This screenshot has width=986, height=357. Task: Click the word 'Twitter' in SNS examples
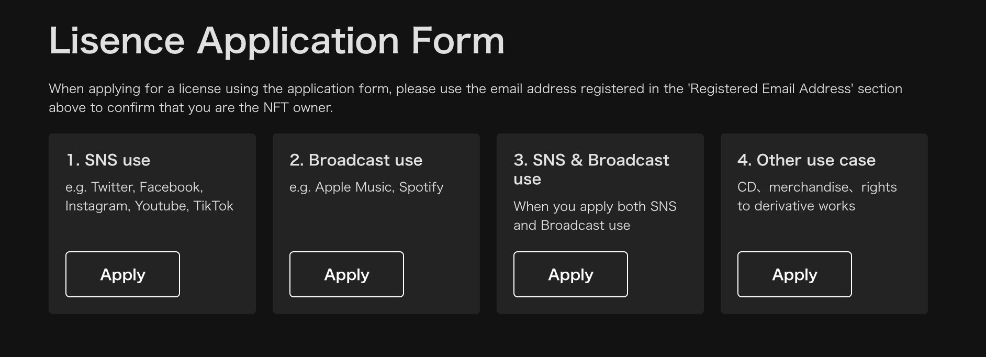coord(113,187)
